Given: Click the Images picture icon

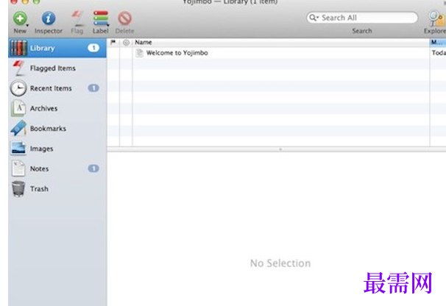Looking at the screenshot, I should [18, 149].
